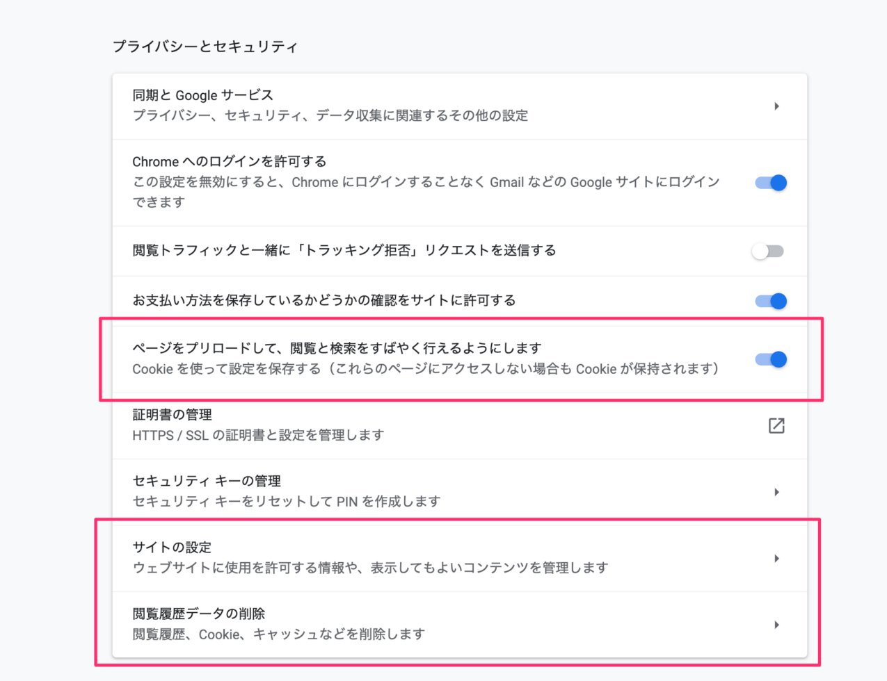Click '閲覧履歴、Cookie、キャッシュ' description
The height and width of the screenshot is (681, 887).
pyautogui.click(x=278, y=634)
